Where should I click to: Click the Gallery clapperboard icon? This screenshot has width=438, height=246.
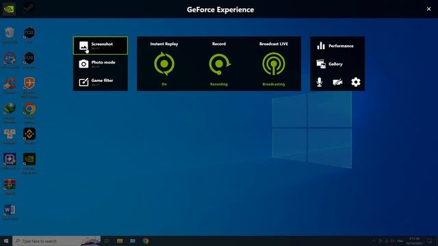pyautogui.click(x=321, y=64)
